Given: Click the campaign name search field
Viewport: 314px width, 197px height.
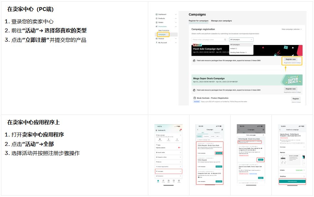Looking at the screenshot, I should click(208, 39).
